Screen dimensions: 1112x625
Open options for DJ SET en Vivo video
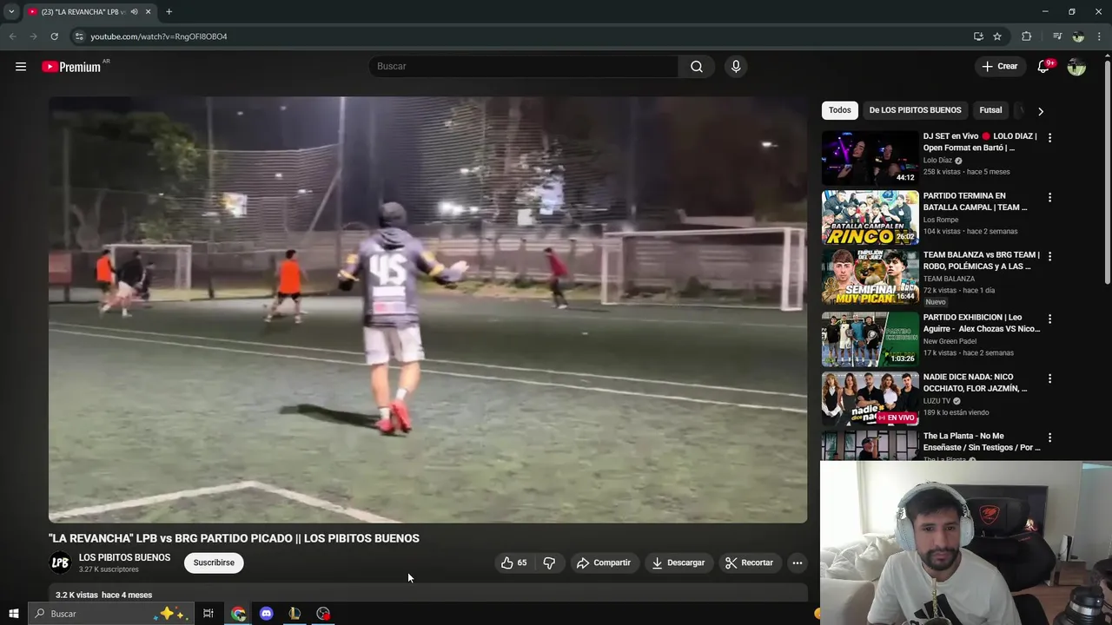pyautogui.click(x=1049, y=137)
